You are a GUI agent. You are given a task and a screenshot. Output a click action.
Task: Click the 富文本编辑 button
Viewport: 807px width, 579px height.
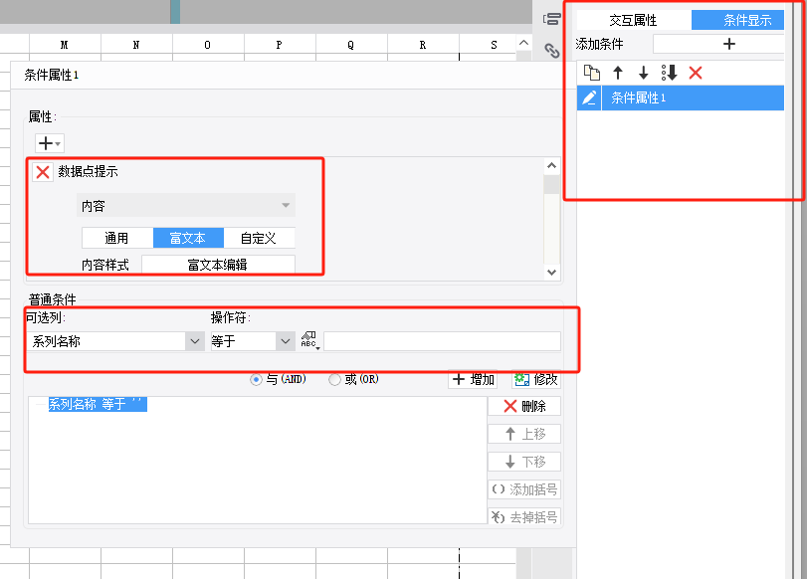tap(218, 265)
